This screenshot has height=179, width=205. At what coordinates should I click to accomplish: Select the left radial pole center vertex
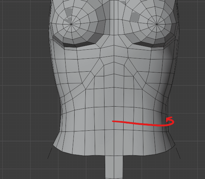click(71, 24)
